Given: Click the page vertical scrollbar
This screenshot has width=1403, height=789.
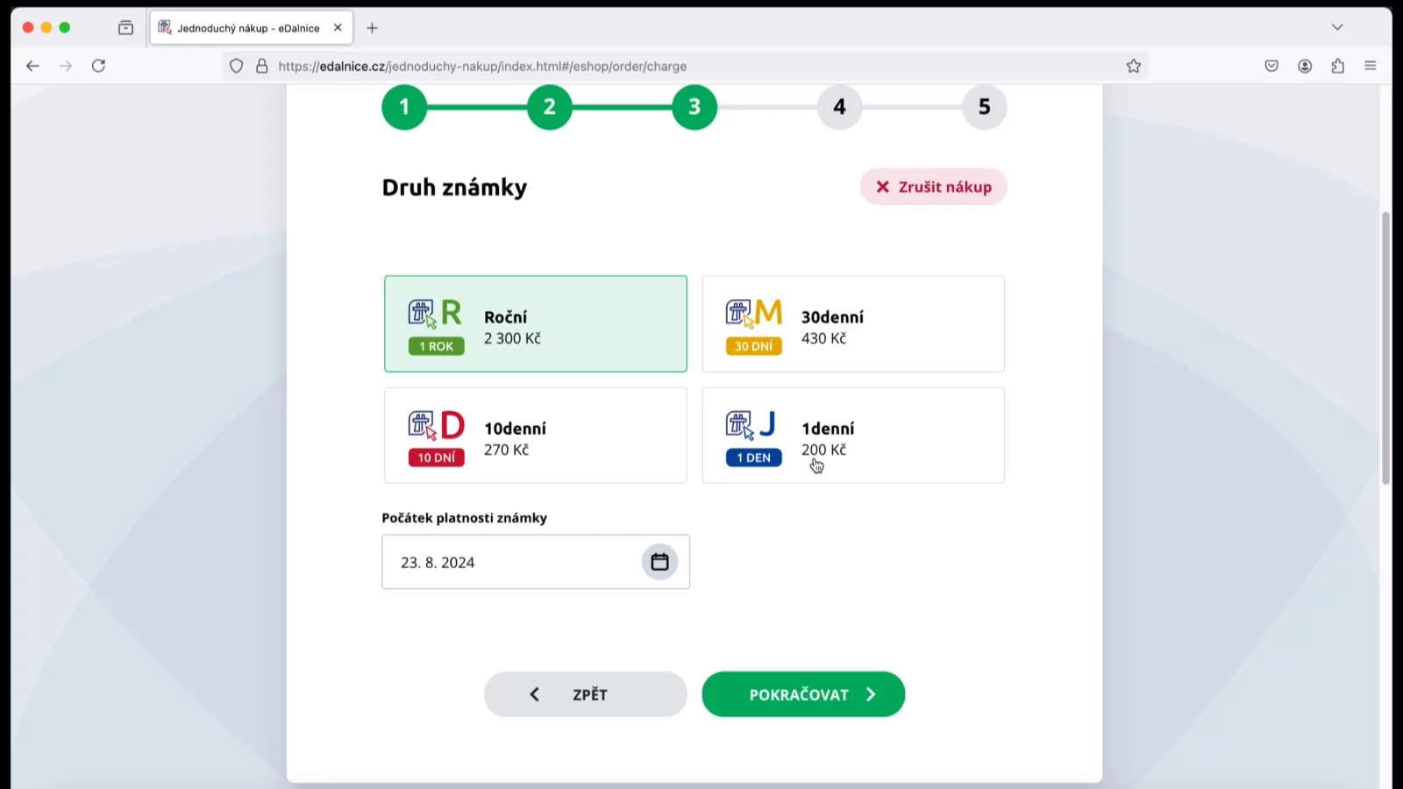Looking at the screenshot, I should click(x=1385, y=348).
